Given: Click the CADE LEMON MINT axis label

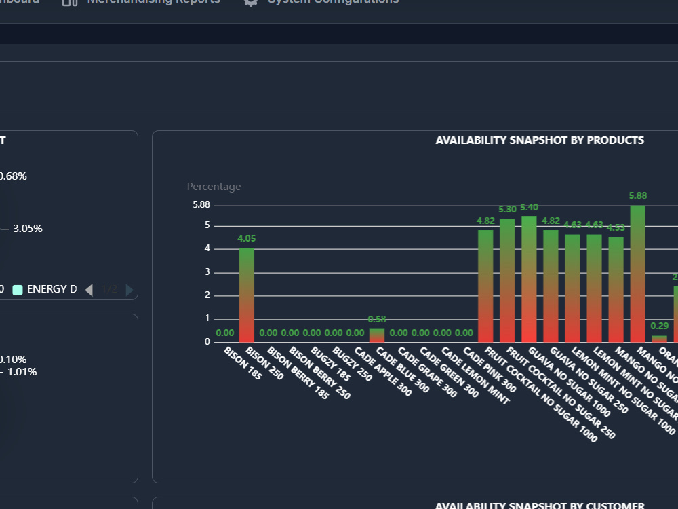Looking at the screenshot, I should 475,376.
